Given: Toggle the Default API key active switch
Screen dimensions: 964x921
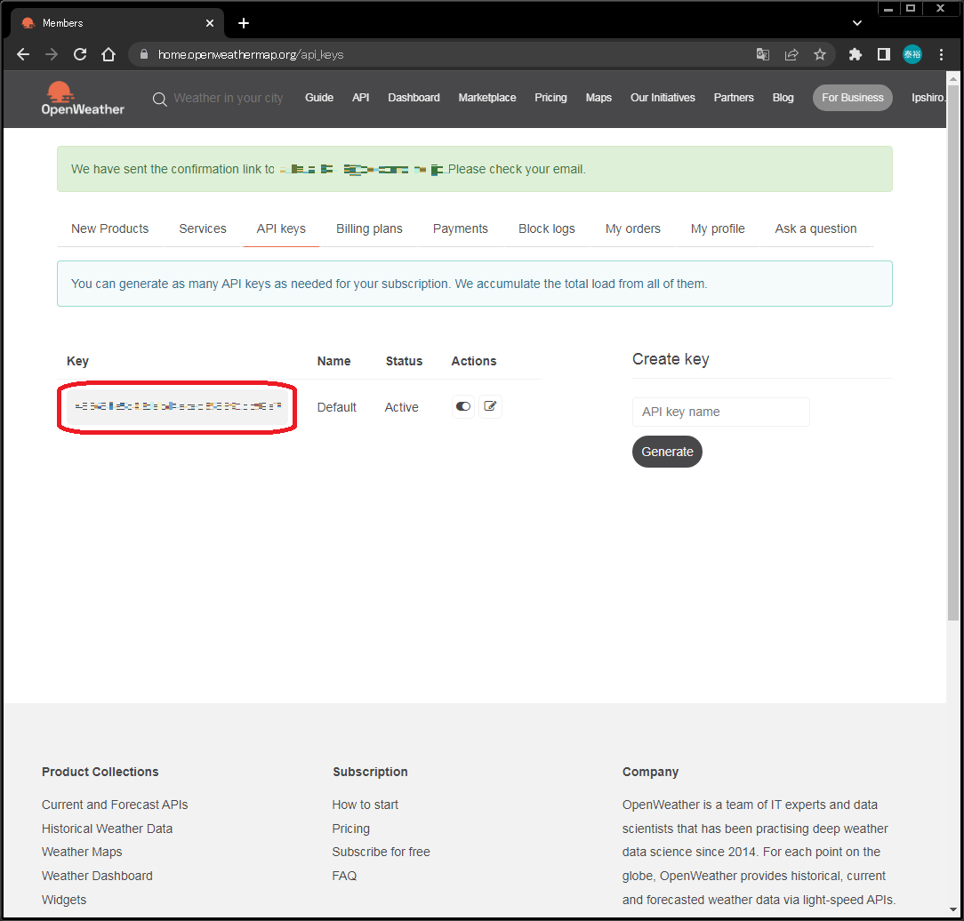Looking at the screenshot, I should click(x=463, y=407).
